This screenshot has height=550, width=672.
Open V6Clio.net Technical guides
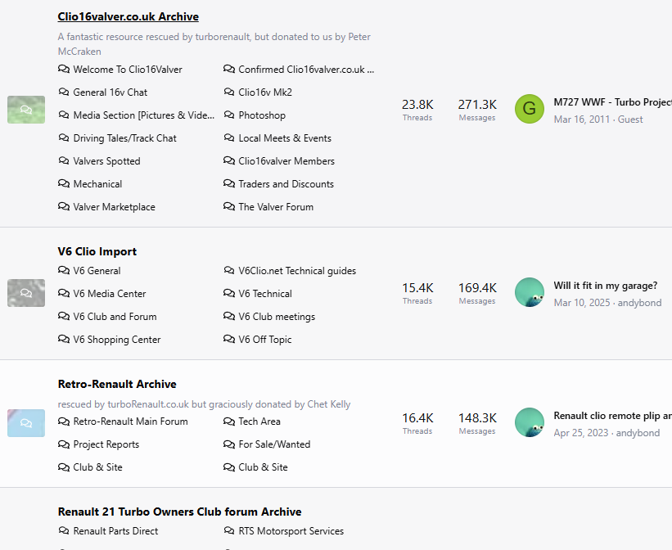tap(297, 271)
